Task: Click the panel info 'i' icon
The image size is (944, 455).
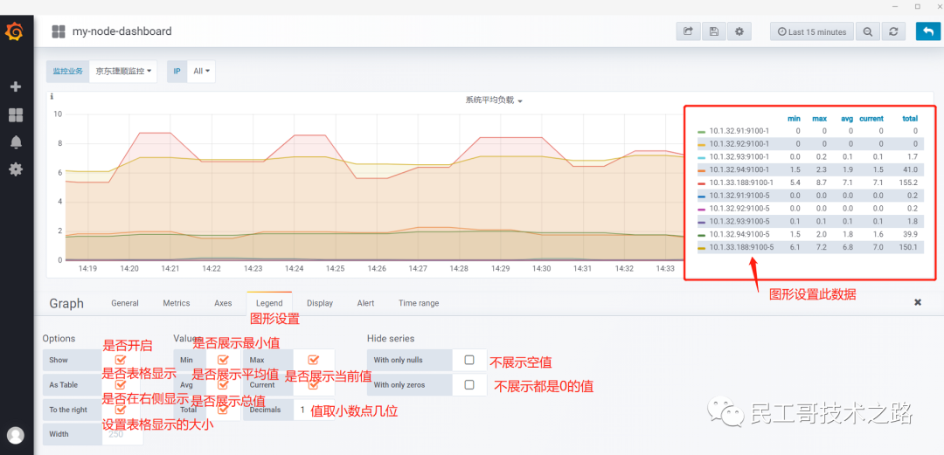Action: [x=52, y=96]
